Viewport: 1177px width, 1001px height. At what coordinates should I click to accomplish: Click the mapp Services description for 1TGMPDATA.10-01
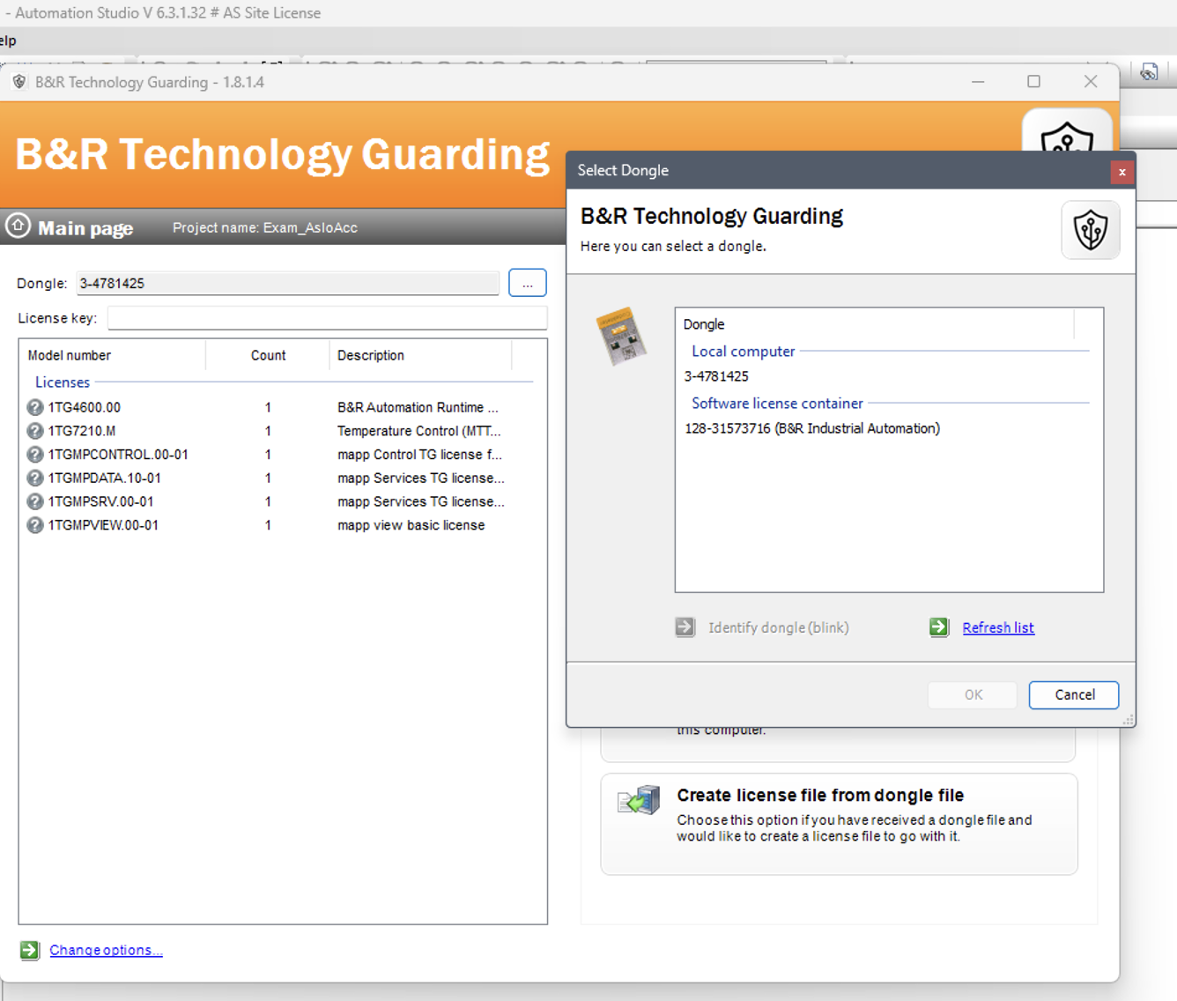point(421,478)
